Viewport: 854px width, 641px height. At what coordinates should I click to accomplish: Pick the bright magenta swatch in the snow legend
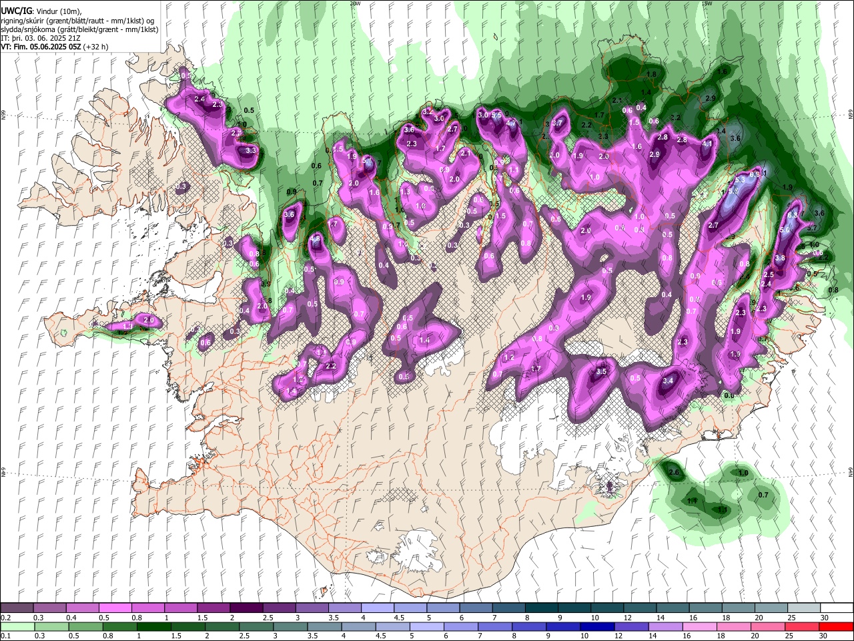pyautogui.click(x=115, y=608)
